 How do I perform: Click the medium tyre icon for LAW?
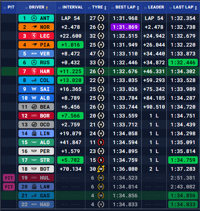point(101,187)
